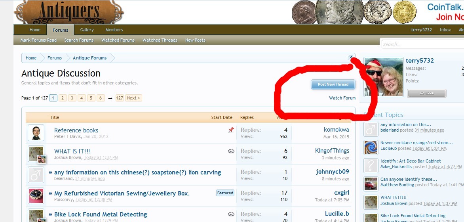Image resolution: width=464 pixels, height=222 pixels.
Task: Go to page 3 of threads
Action: point(72,98)
